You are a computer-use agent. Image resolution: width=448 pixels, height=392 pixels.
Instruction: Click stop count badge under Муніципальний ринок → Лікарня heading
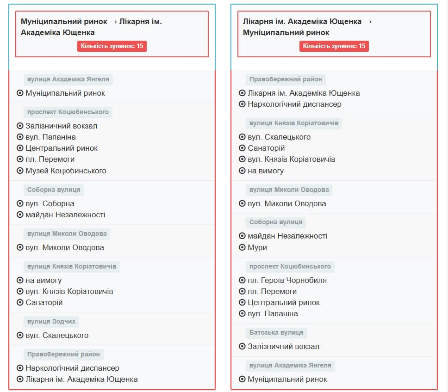(x=112, y=46)
